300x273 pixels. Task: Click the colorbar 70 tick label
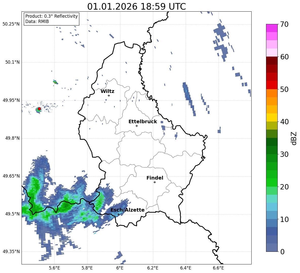coord(284,24)
